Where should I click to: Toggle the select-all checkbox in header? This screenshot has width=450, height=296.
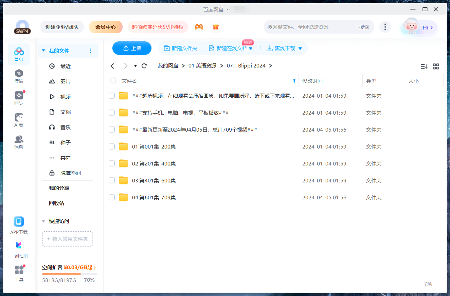(x=113, y=81)
